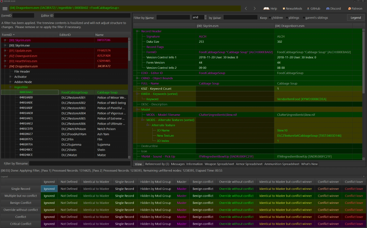Enable Keep parent's siblings checkbox
Screen dimensions: 367x228
304,18
